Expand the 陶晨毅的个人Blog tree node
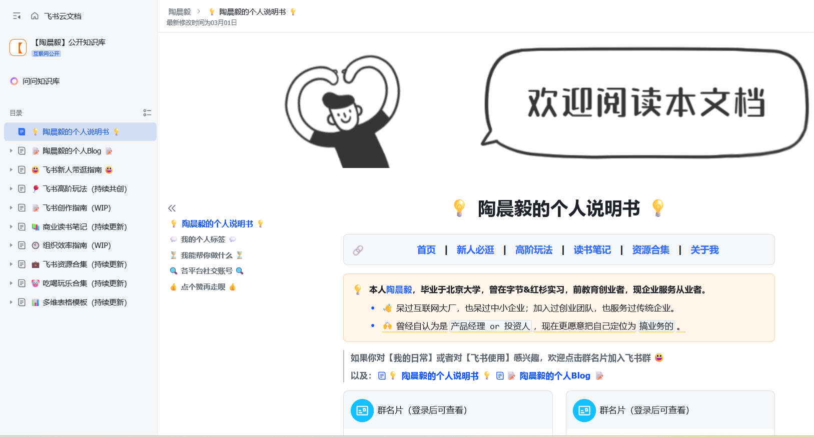This screenshot has height=437, width=814. pos(11,151)
